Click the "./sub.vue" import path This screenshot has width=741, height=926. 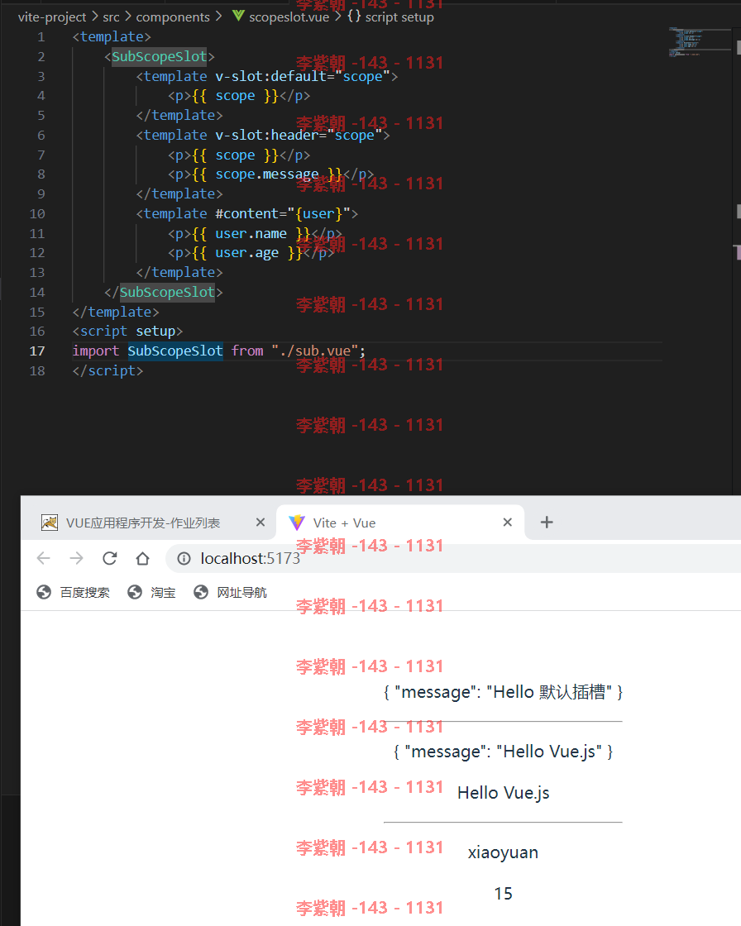(x=315, y=351)
